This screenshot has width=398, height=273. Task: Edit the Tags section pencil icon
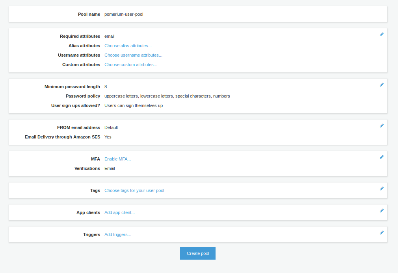381,188
